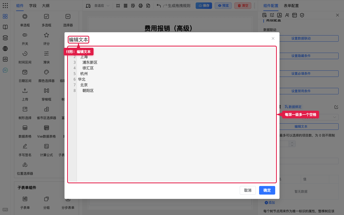Screen dimensions: 344x215
Task: Click the number stepper arrows in config panel
Action: coord(292,144)
